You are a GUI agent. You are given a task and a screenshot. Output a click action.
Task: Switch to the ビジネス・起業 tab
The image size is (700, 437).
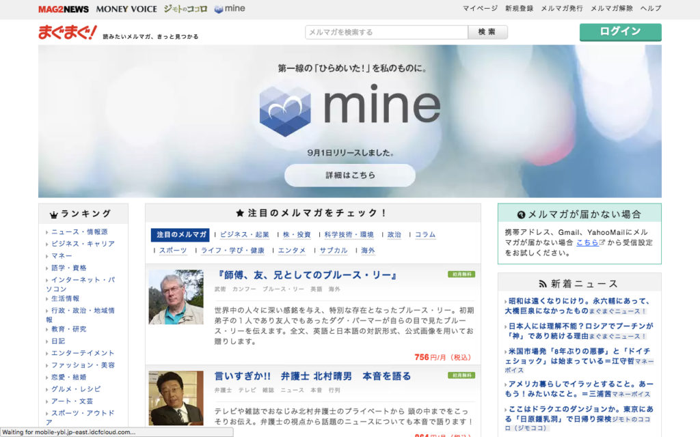click(245, 235)
